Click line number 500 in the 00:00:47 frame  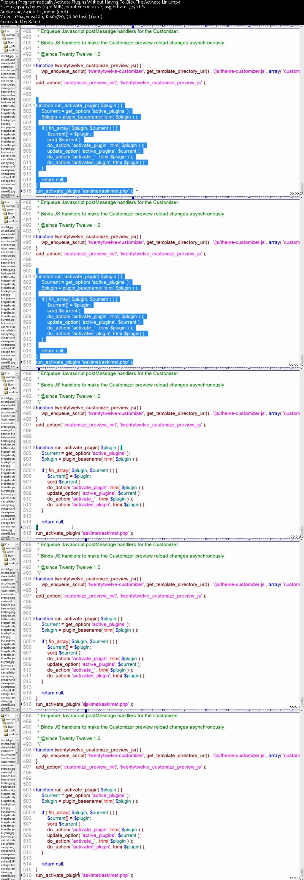click(27, 271)
